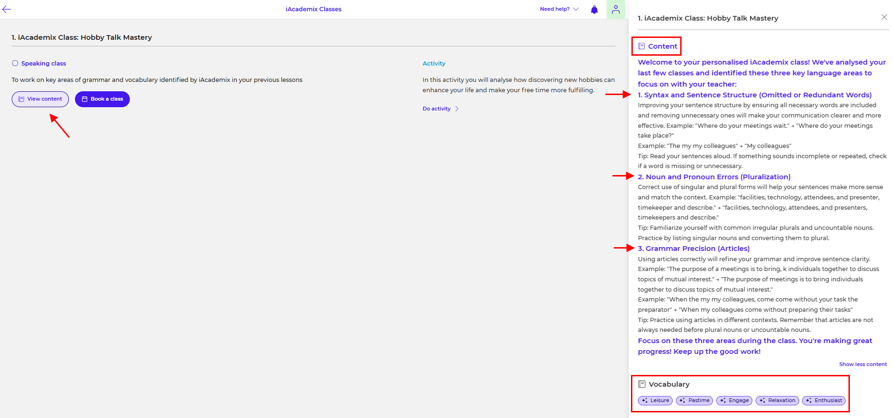The height and width of the screenshot is (418, 893).
Task: Click the iAcademix Classes header title
Action: [x=313, y=9]
